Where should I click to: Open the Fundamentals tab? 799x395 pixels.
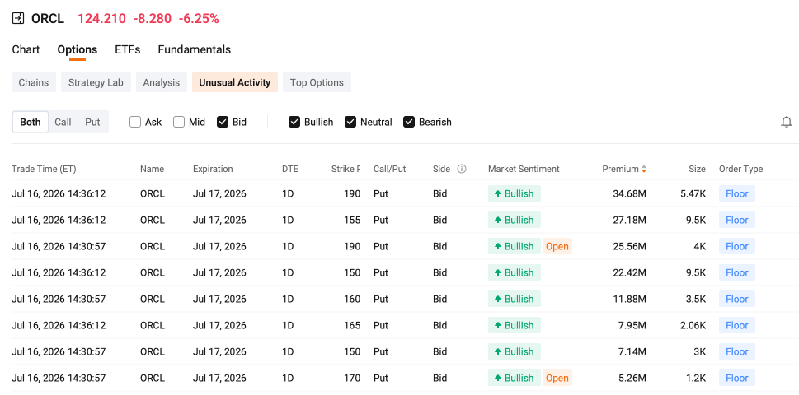click(x=194, y=50)
